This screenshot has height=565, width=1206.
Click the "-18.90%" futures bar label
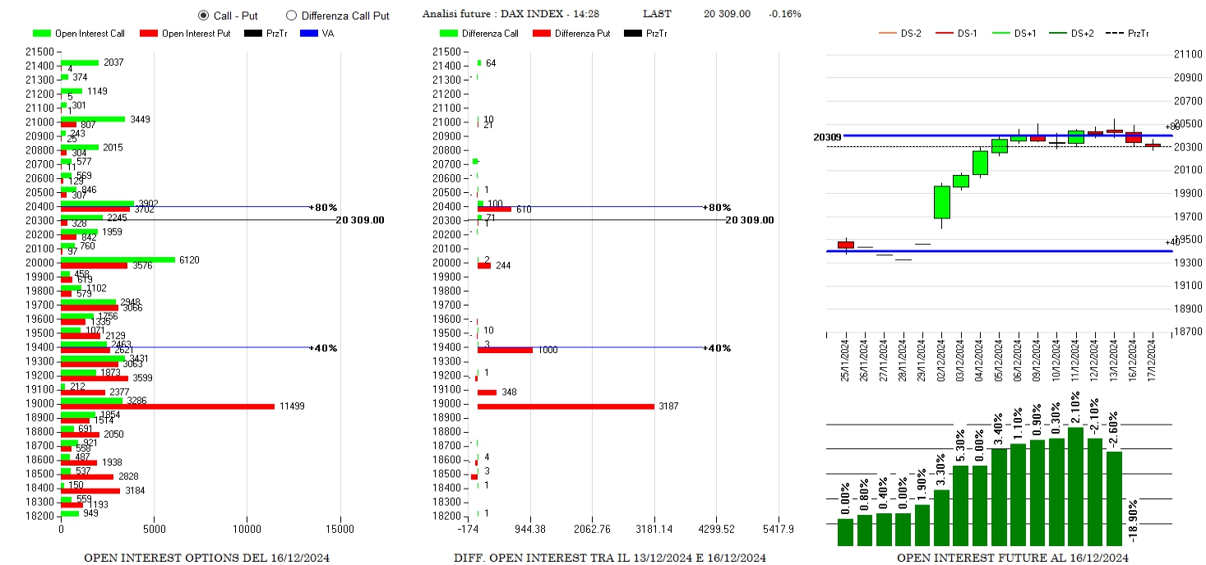tap(1134, 519)
